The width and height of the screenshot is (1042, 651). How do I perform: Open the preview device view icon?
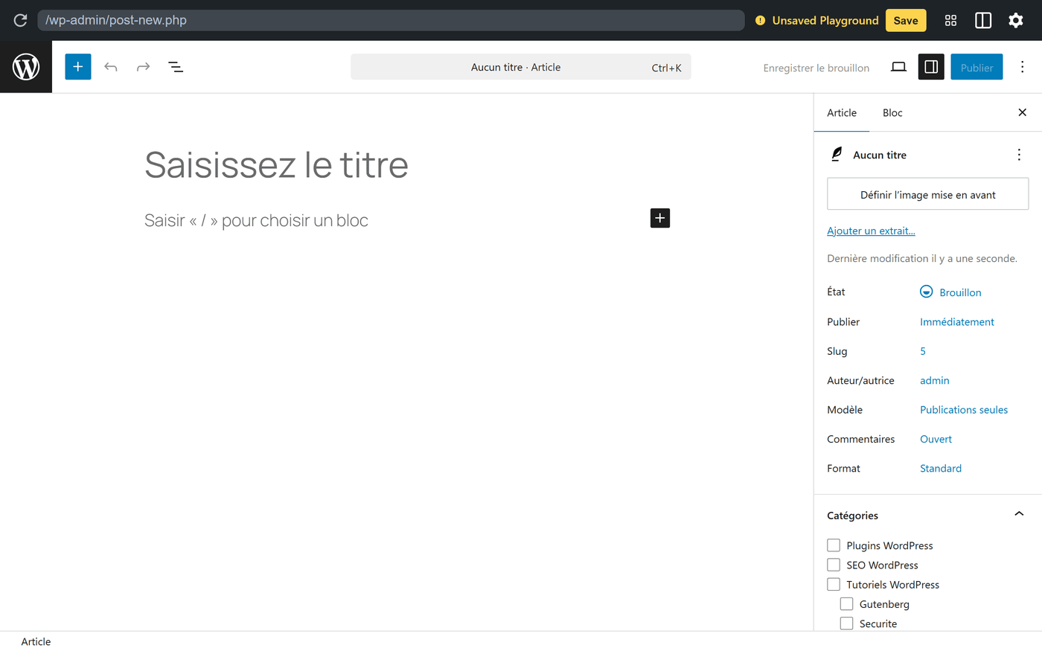[x=898, y=66]
